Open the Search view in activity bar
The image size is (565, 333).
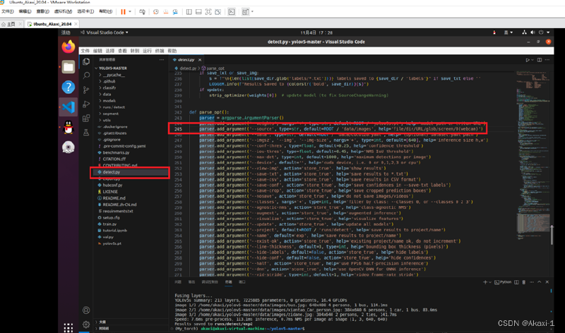(x=86, y=75)
